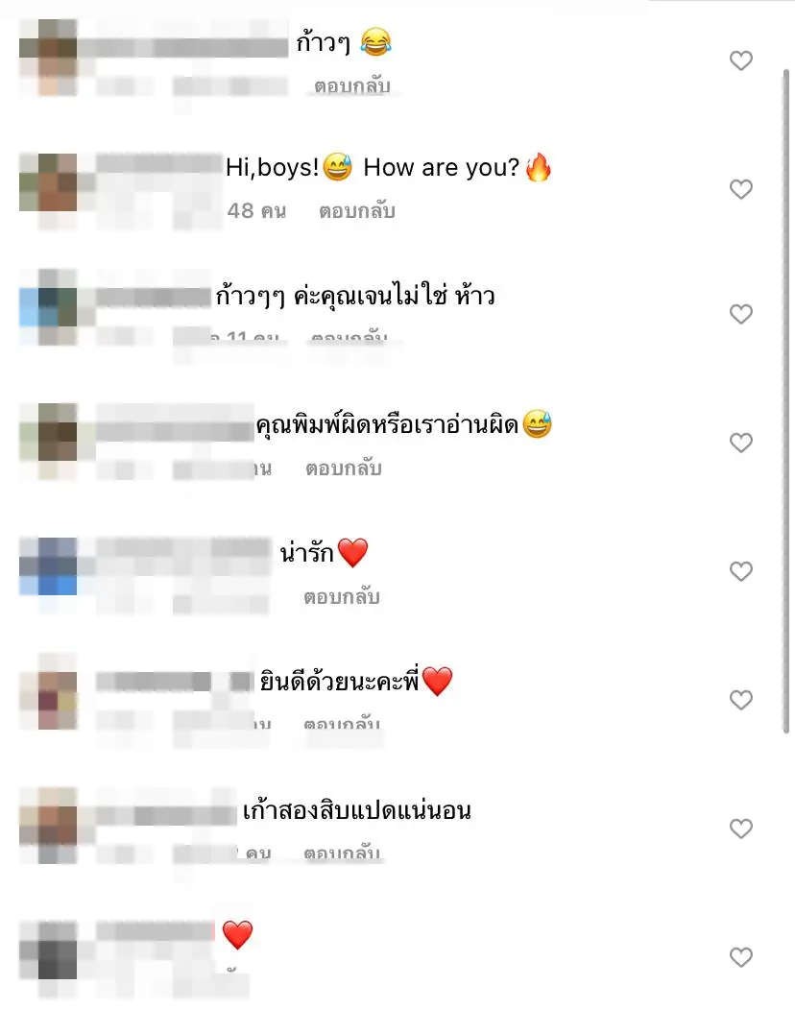Like the 'คุณพิมพ์ผิดหรือเราอ่านผิด' comment
The width and height of the screenshot is (795, 1009).
(741, 443)
